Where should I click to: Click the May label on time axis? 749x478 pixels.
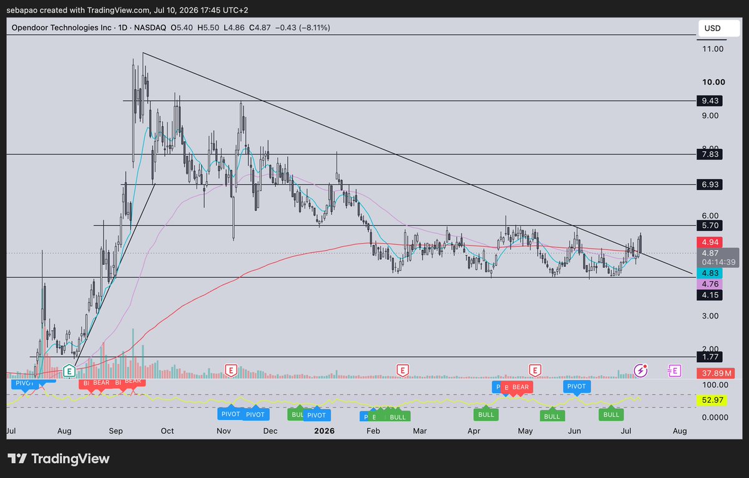[x=525, y=431]
